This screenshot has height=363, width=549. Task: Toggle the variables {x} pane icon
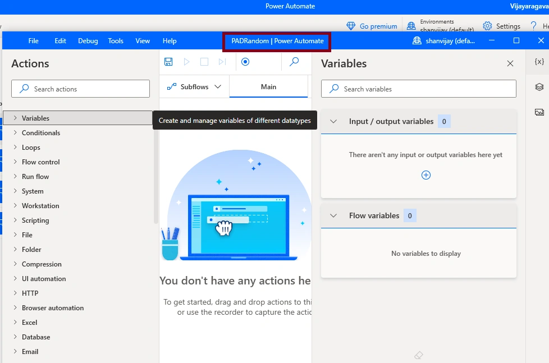tap(539, 62)
